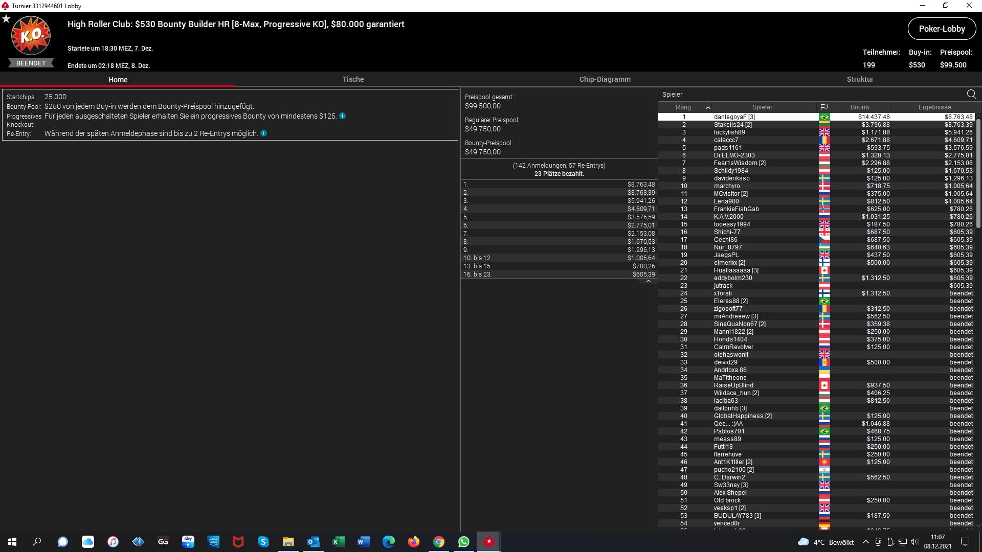This screenshot has width=982, height=552.
Task: Open Excel from the taskbar
Action: (339, 542)
